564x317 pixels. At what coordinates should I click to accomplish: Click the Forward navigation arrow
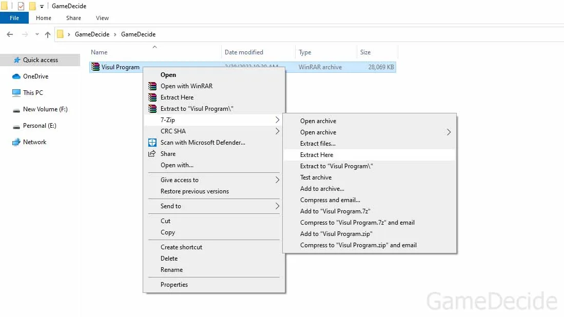click(x=25, y=34)
